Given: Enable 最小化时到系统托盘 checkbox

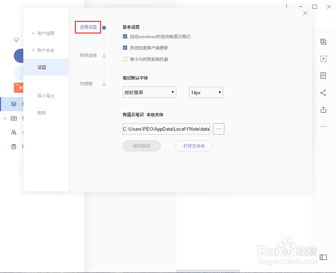Looking at the screenshot, I should click(x=125, y=59).
